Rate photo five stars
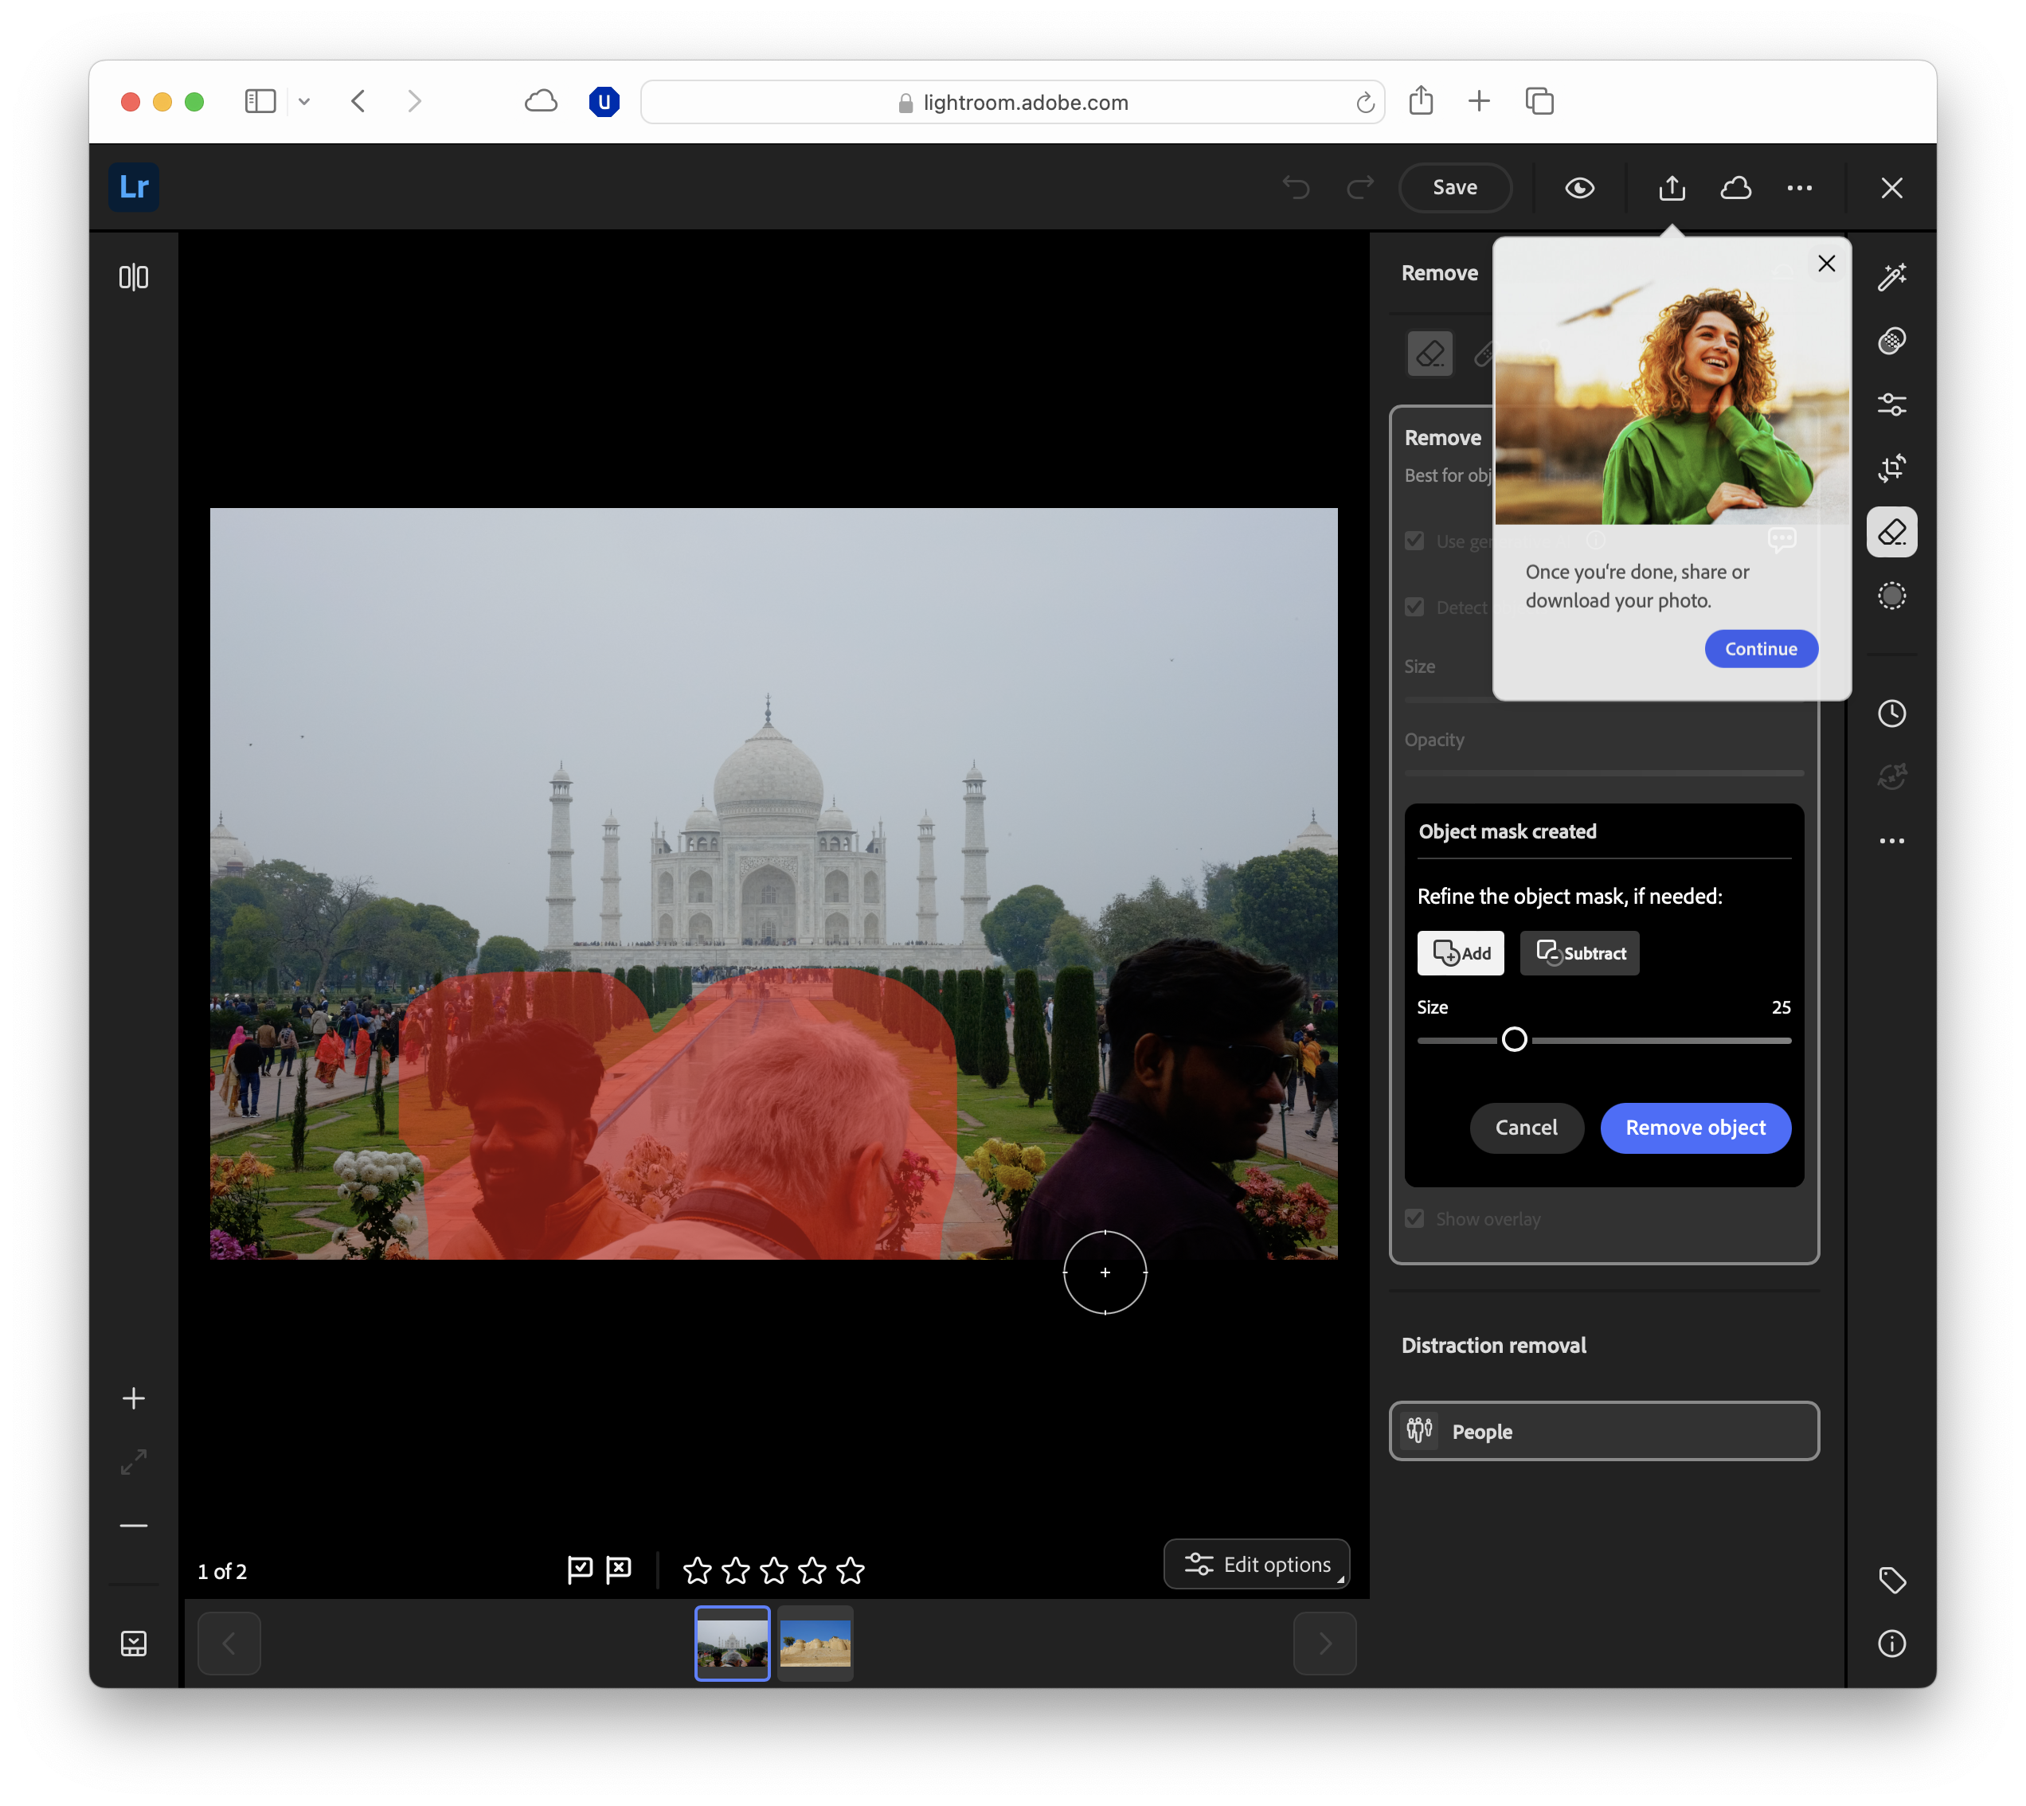2026x1806 pixels. click(851, 1569)
